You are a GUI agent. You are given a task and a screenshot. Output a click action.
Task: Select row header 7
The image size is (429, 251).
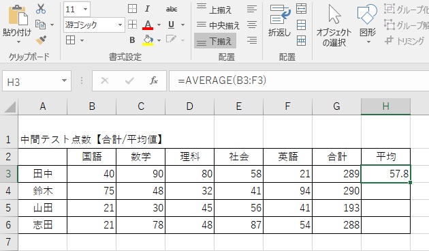pos(8,242)
